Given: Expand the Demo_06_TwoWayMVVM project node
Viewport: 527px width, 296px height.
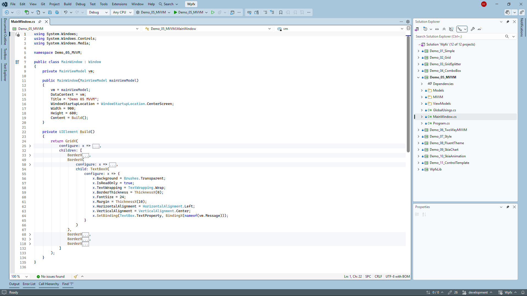Looking at the screenshot, I should (x=419, y=130).
